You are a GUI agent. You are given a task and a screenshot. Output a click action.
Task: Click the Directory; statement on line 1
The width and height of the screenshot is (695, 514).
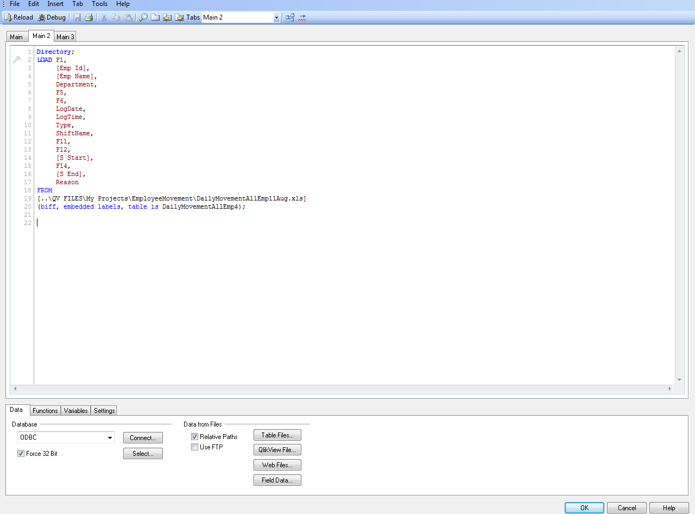[55, 52]
